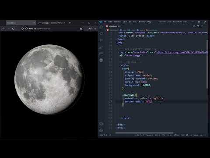Click the notifications bell in the status bar
The image size is (210, 158).
(205, 135)
